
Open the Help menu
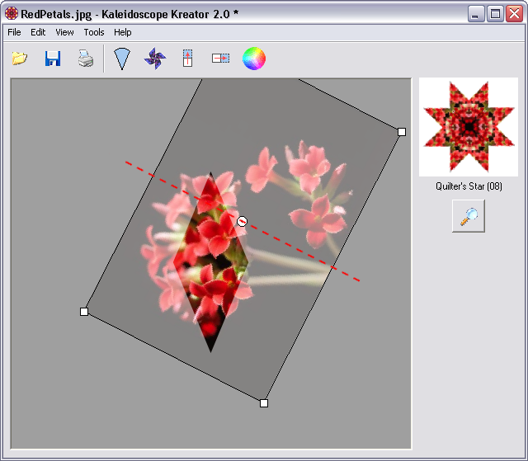[123, 32]
